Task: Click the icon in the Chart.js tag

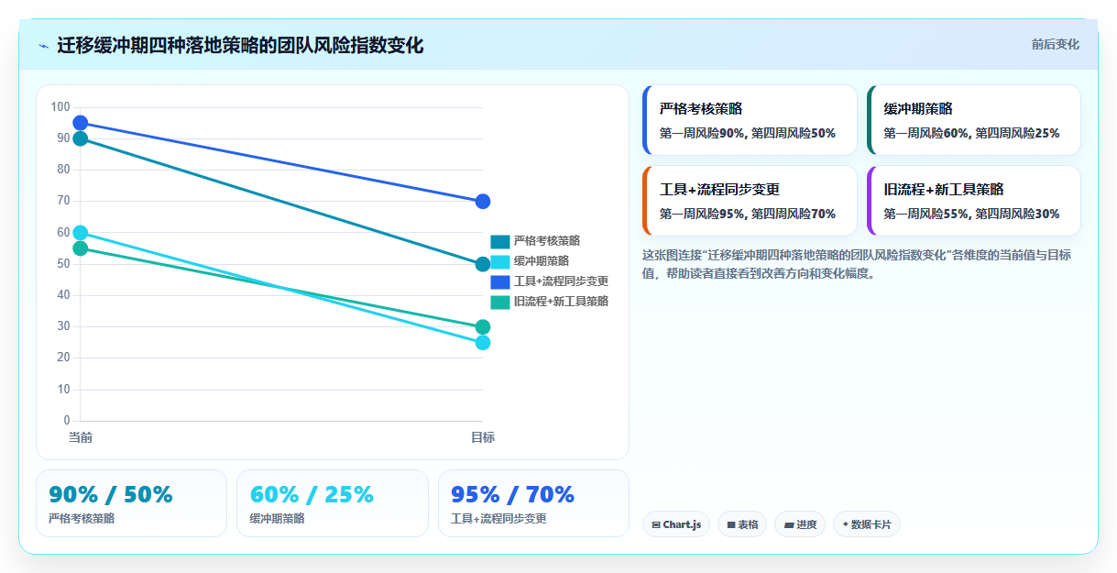Action: pos(656,525)
